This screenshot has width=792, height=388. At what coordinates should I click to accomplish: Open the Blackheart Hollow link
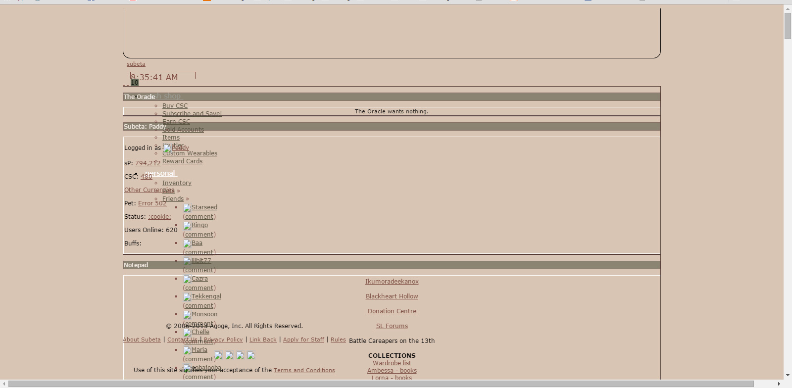[392, 296]
